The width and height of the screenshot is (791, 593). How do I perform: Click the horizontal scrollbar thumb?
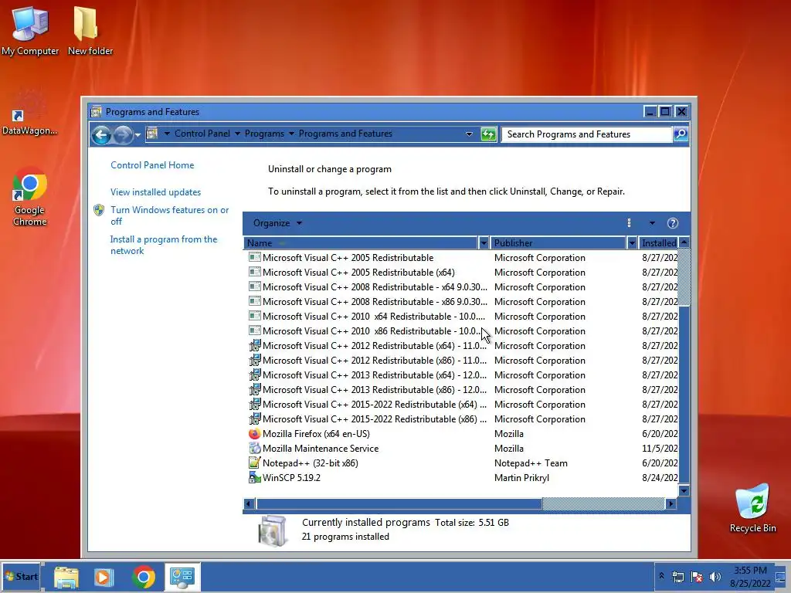click(x=399, y=503)
